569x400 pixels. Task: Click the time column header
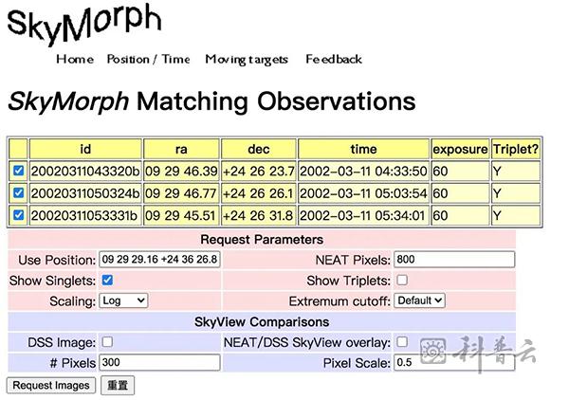click(363, 149)
